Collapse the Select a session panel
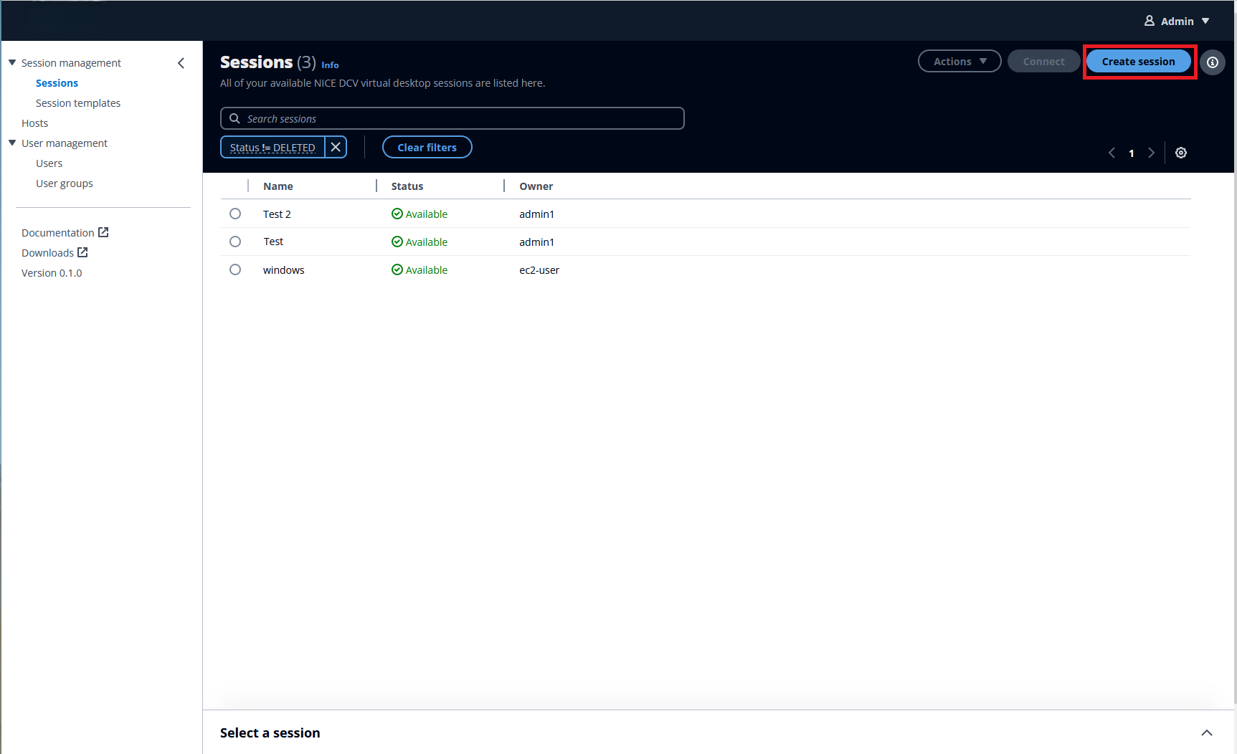Viewport: 1237px width, 754px height. [1206, 732]
